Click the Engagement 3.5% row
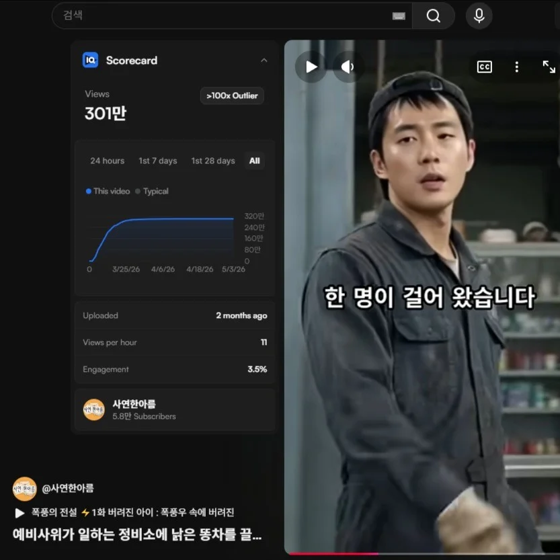The width and height of the screenshot is (560, 560). click(x=175, y=369)
